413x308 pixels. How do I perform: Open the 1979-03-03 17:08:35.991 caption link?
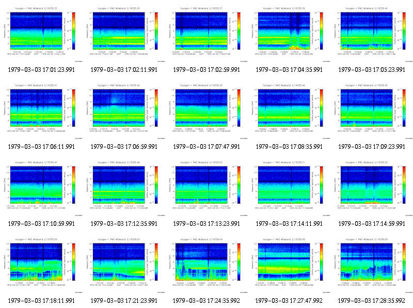click(289, 147)
